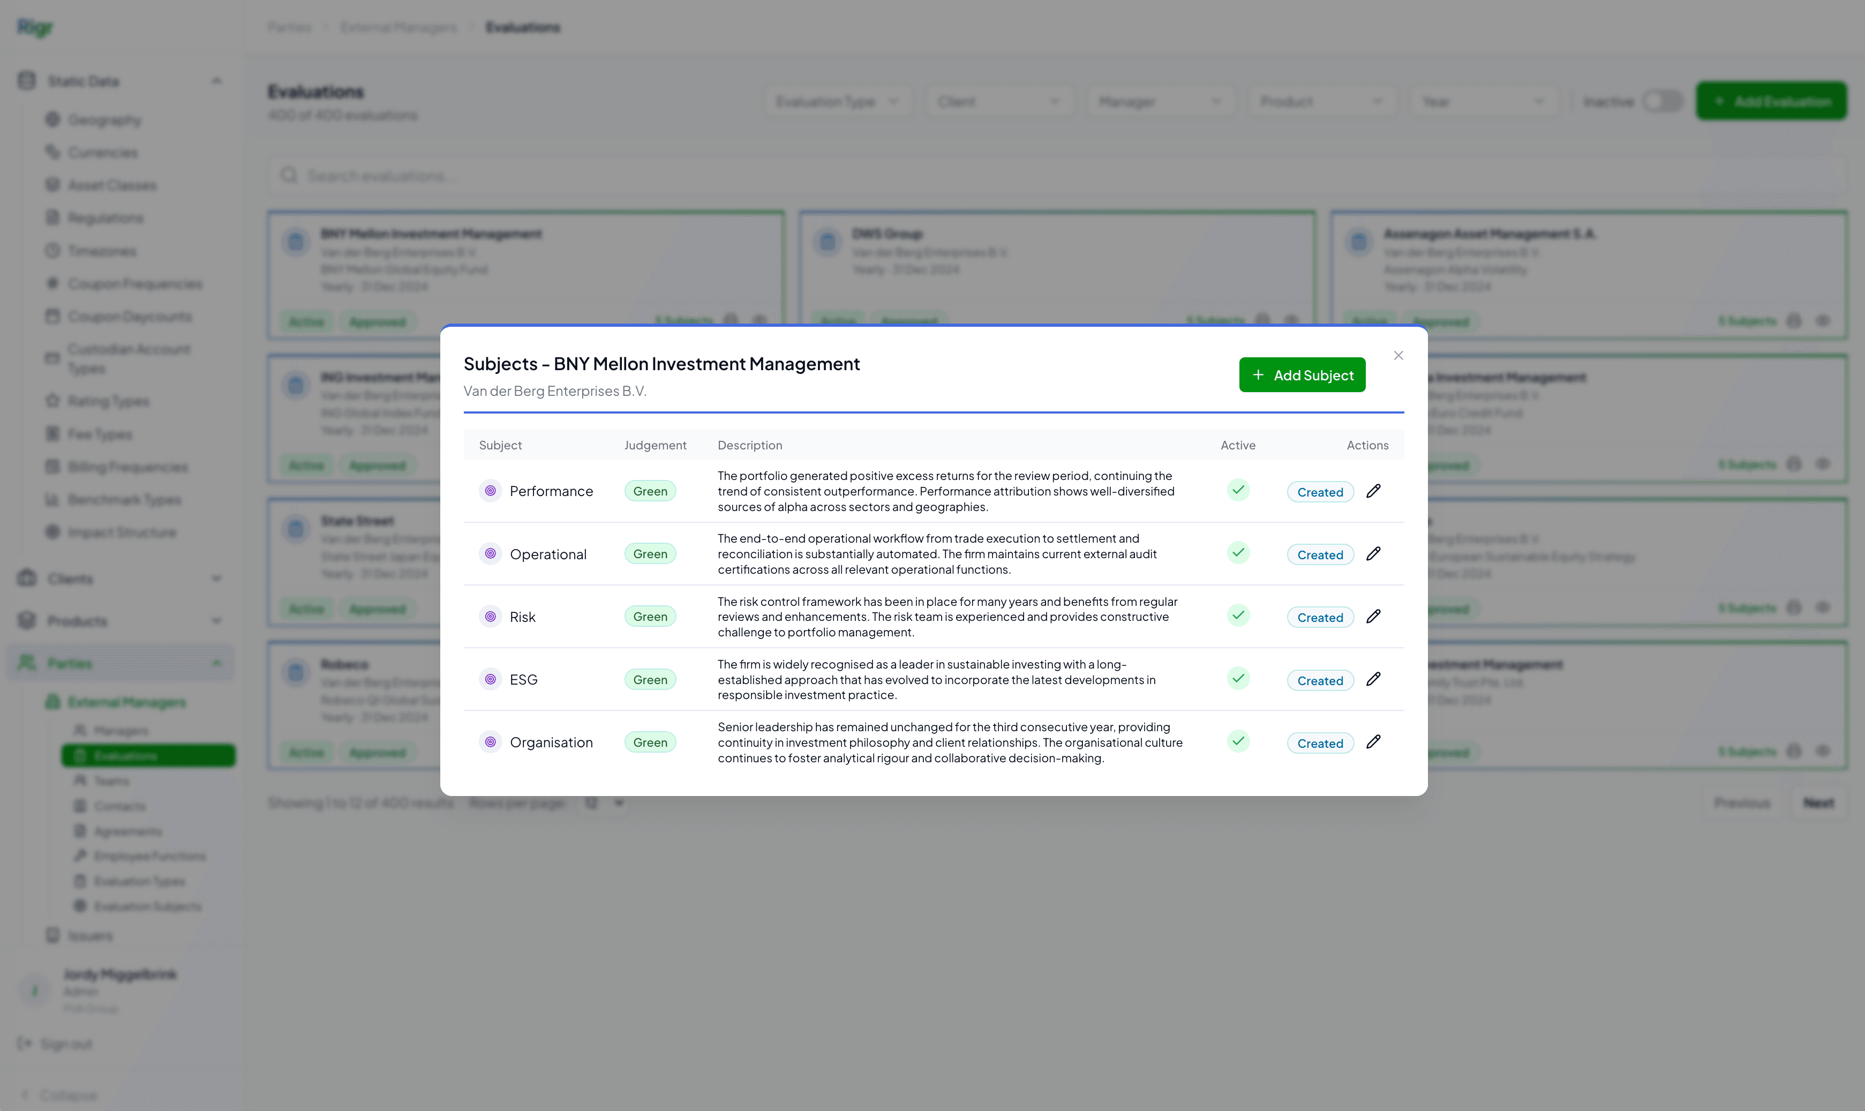
Task: Open the Manager filter dropdown
Action: tap(1161, 102)
